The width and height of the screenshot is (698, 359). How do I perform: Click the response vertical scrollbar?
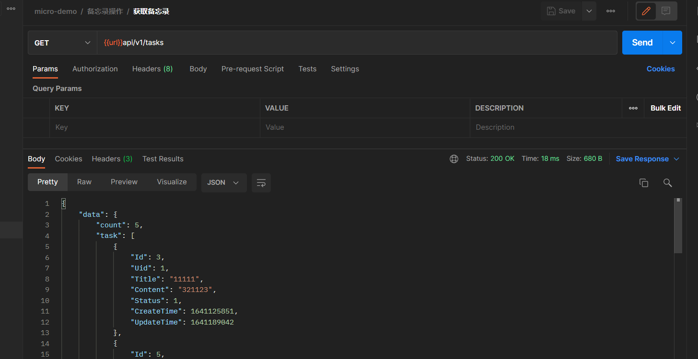tap(678, 226)
